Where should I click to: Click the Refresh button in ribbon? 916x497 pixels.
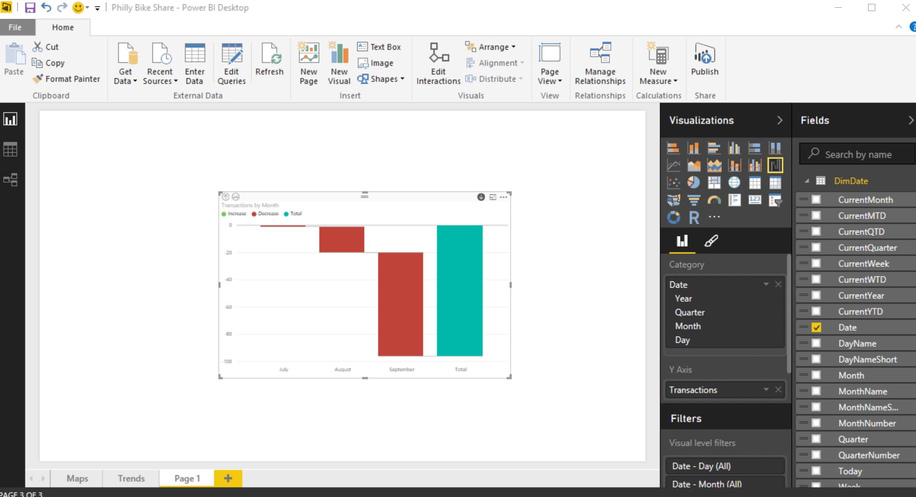click(269, 59)
